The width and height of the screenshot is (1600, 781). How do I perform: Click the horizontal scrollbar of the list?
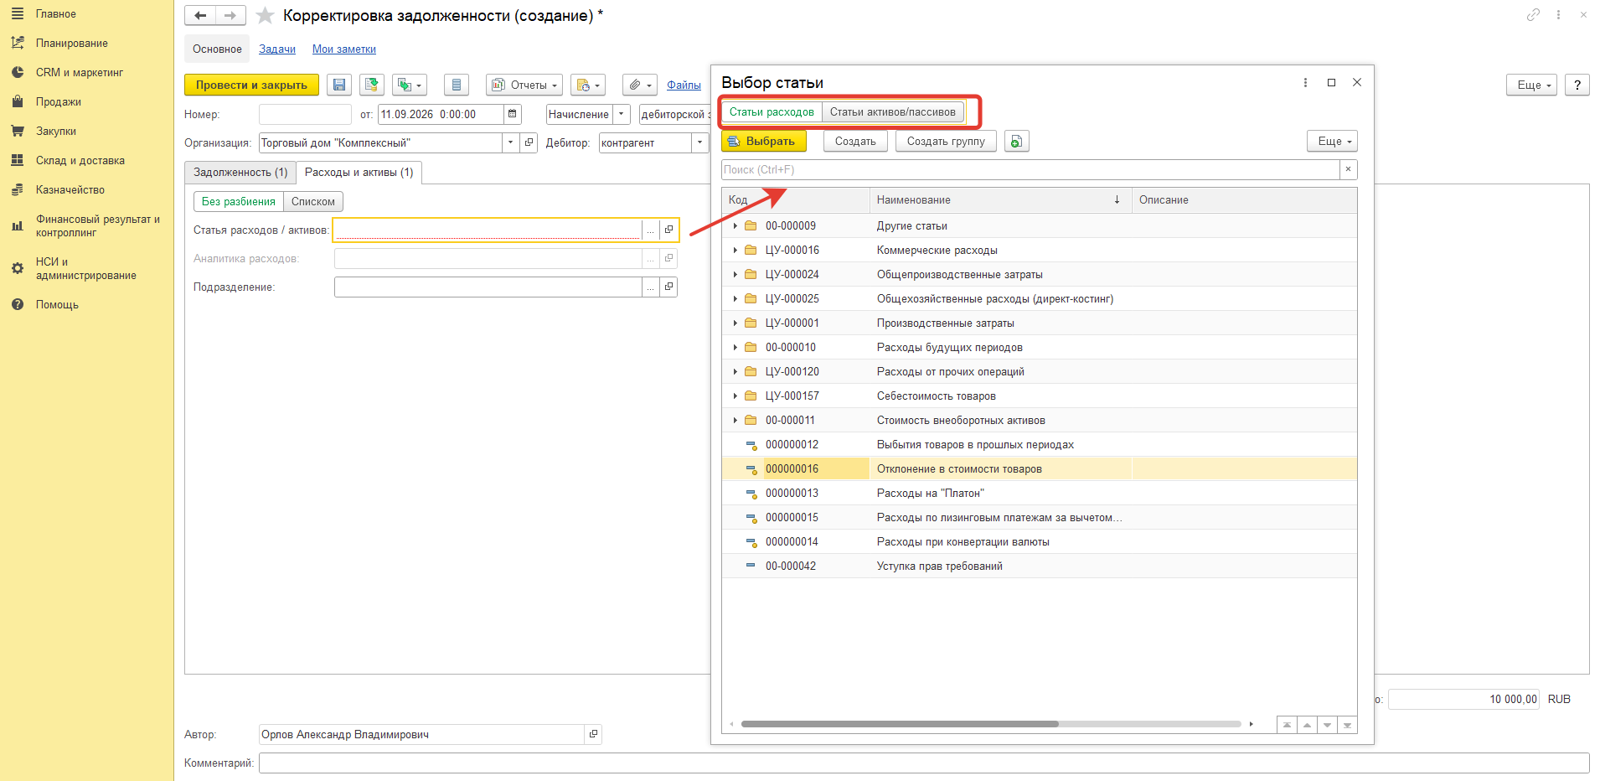point(901,724)
